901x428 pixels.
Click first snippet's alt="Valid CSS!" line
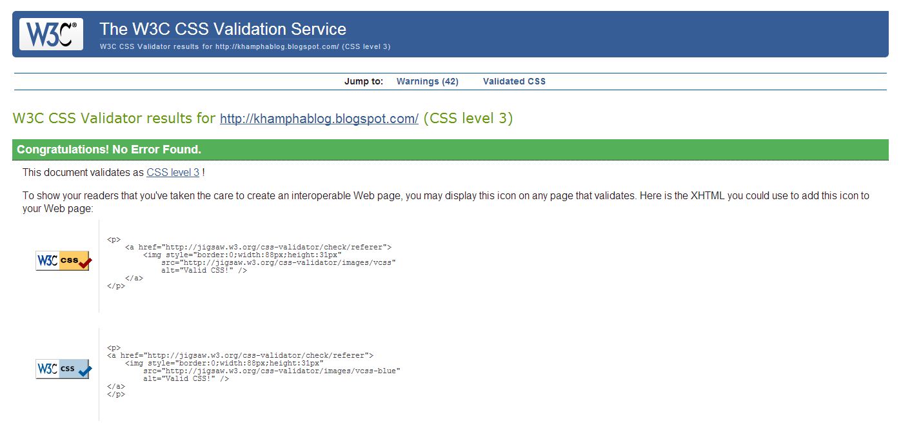tap(204, 270)
